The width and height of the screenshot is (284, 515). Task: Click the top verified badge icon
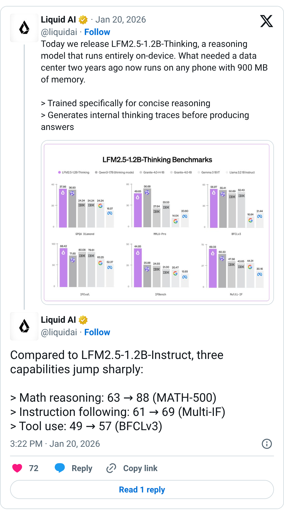(x=83, y=20)
